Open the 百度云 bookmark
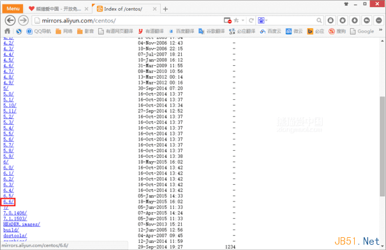Viewport: 386px width, 250px height. pyautogui.click(x=271, y=31)
